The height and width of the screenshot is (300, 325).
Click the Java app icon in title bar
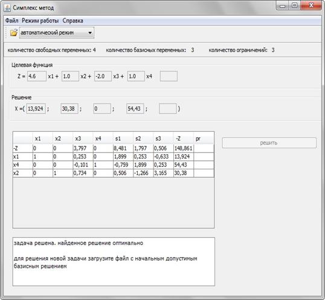pyautogui.click(x=7, y=8)
